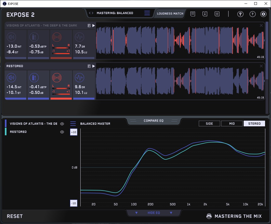Image resolution: width=271 pixels, height=224 pixels.
Task: Click the 7.7 DR value
Action: point(80,46)
